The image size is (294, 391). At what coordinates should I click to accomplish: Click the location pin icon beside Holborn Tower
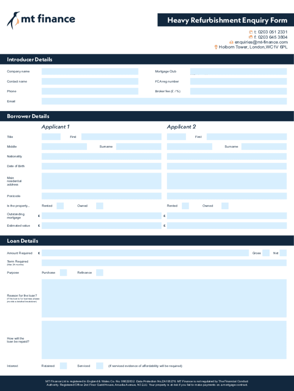pyautogui.click(x=216, y=47)
